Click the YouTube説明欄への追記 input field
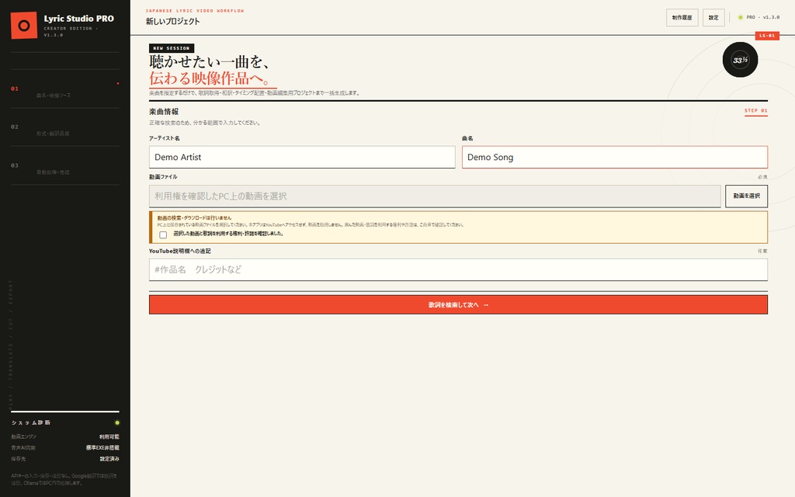The width and height of the screenshot is (795, 497). pyautogui.click(x=458, y=269)
